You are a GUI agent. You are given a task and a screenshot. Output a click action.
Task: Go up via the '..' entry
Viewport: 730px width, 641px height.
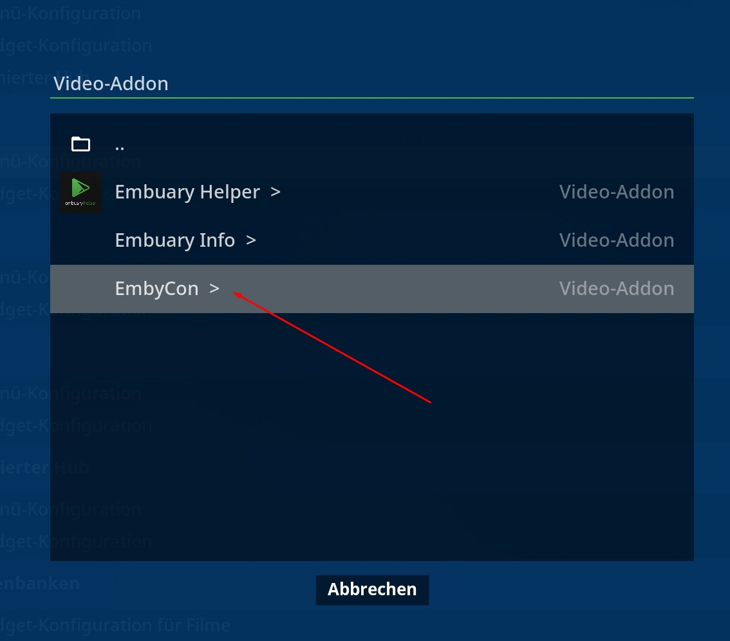coord(371,144)
